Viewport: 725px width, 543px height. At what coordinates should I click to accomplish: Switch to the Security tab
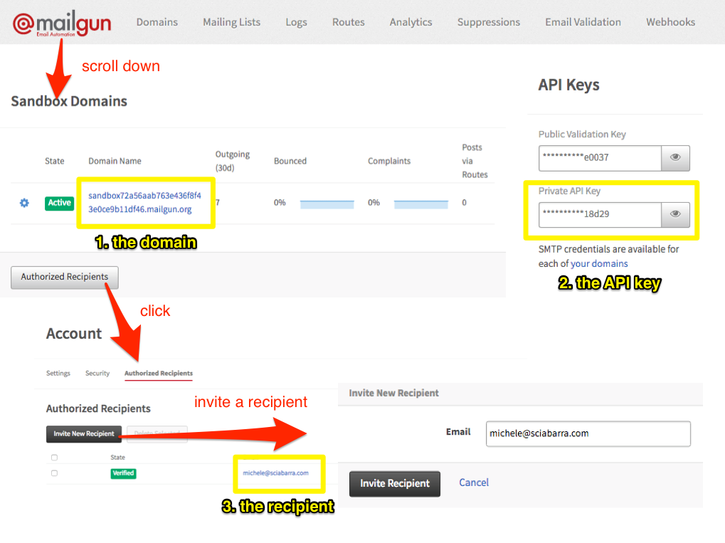click(97, 373)
